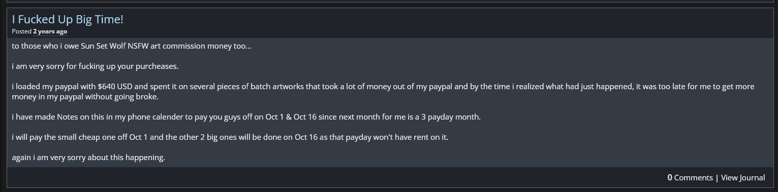Open the "0 Comments" link
Viewport: 778px width, 192px height.
(690, 177)
